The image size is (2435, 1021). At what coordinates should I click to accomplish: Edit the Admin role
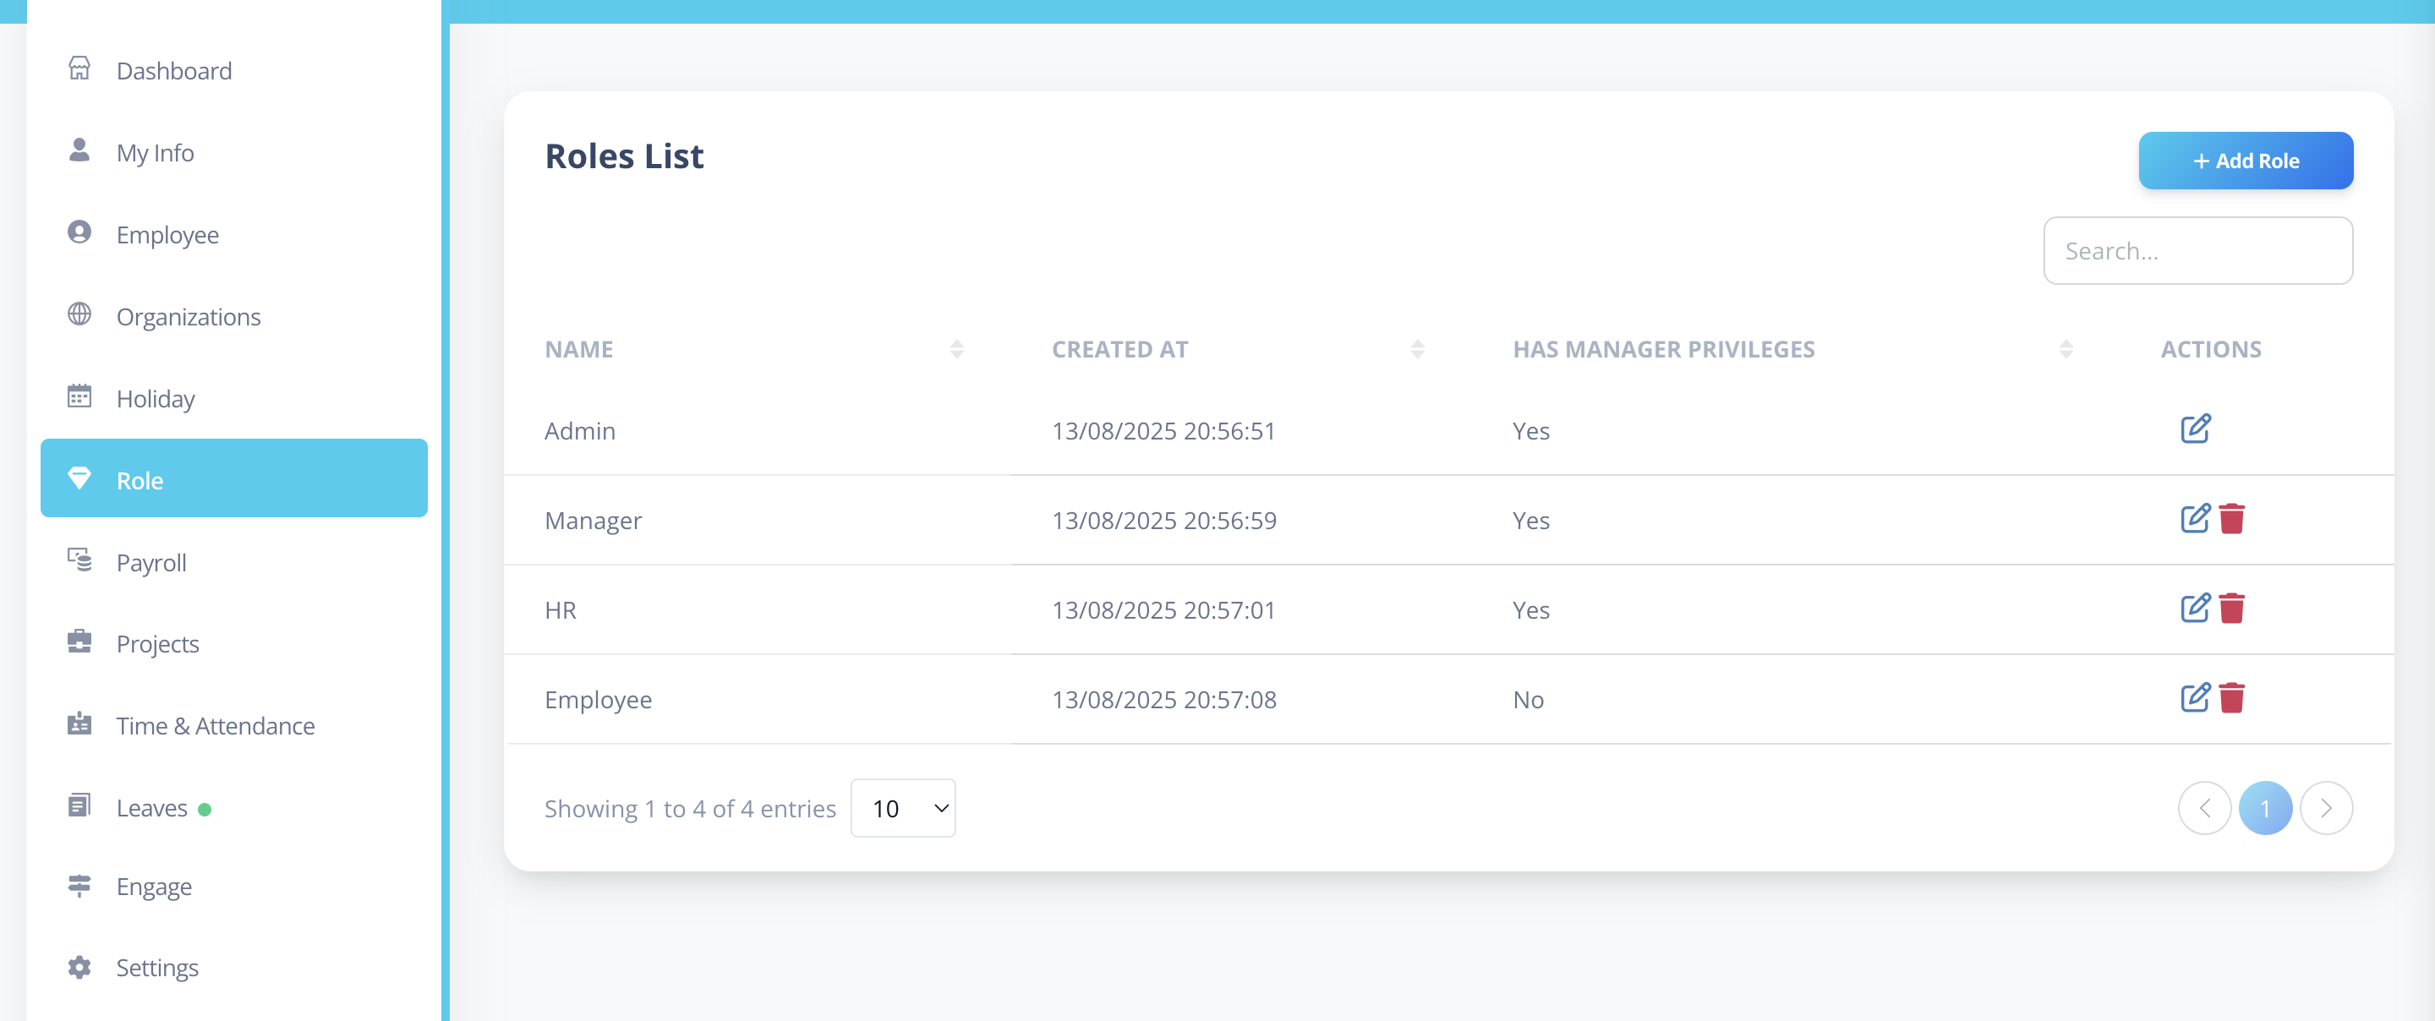(2195, 429)
